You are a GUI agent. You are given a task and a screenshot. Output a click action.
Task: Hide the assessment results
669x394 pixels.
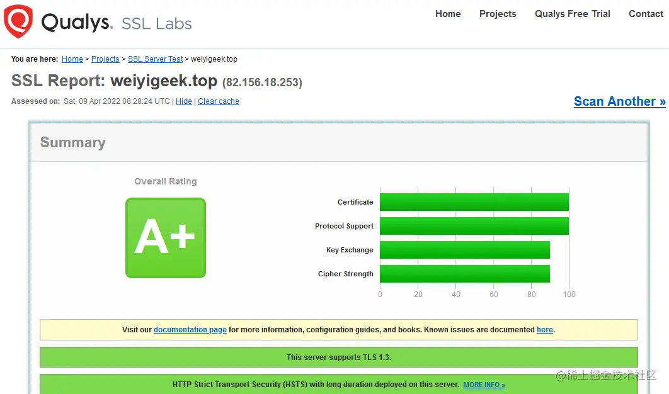183,101
